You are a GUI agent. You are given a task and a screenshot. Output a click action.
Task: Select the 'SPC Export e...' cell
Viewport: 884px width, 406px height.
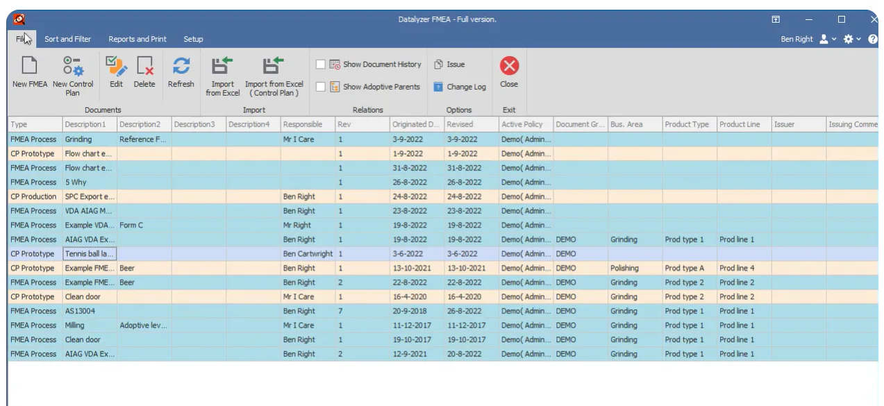point(90,197)
